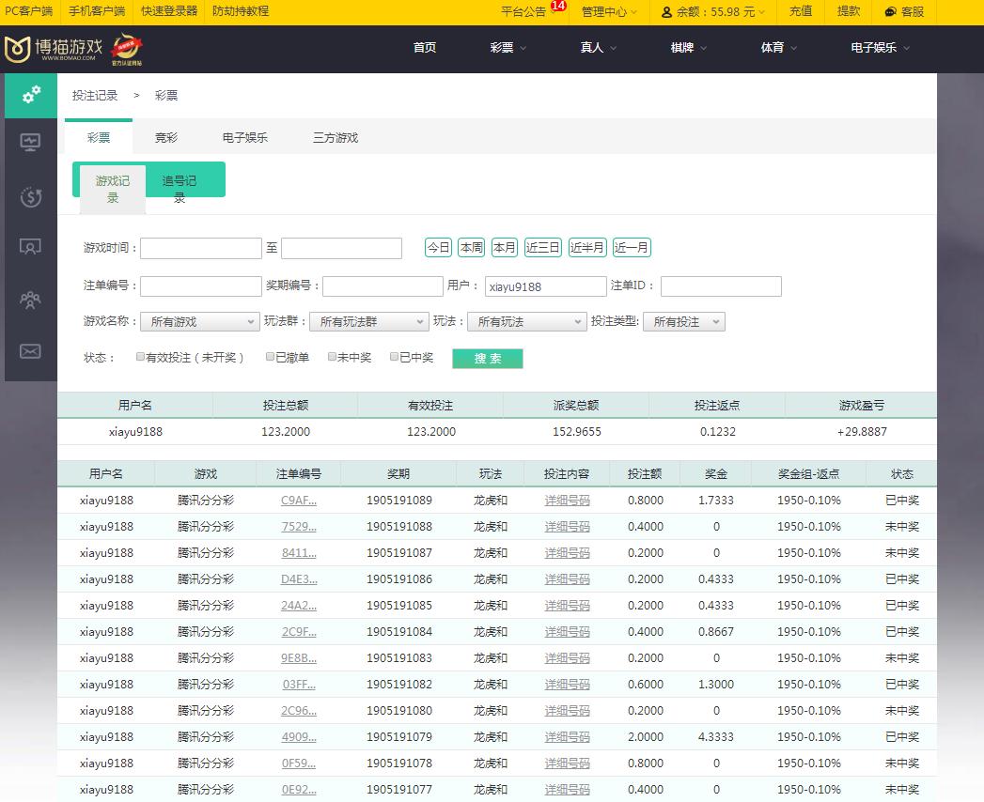Tick the 已中奖 checkbox
984x802 pixels.
click(x=395, y=358)
